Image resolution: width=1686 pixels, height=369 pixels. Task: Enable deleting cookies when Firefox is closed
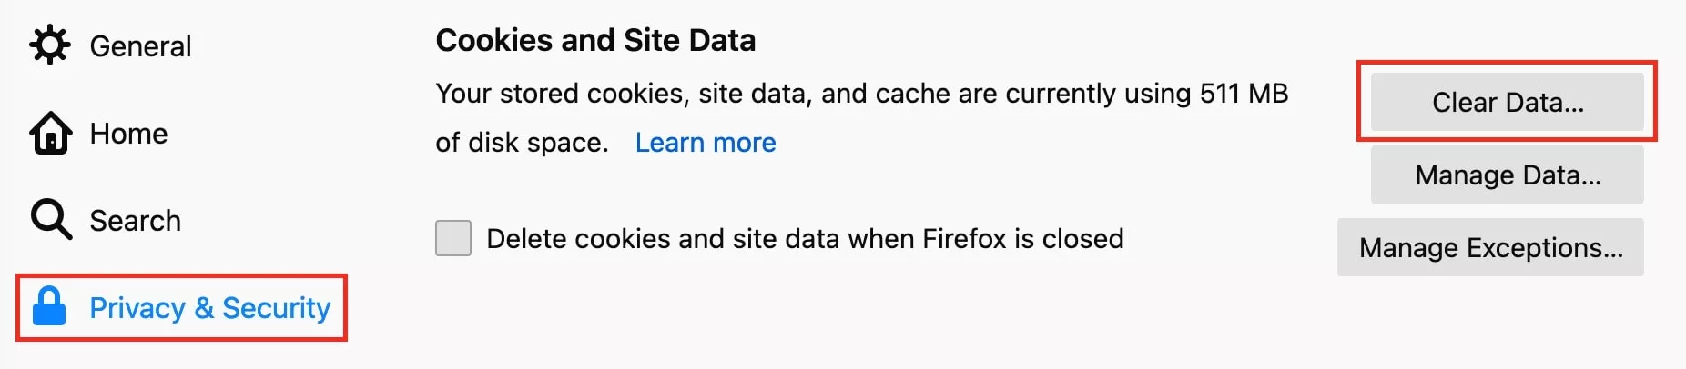[x=453, y=238]
